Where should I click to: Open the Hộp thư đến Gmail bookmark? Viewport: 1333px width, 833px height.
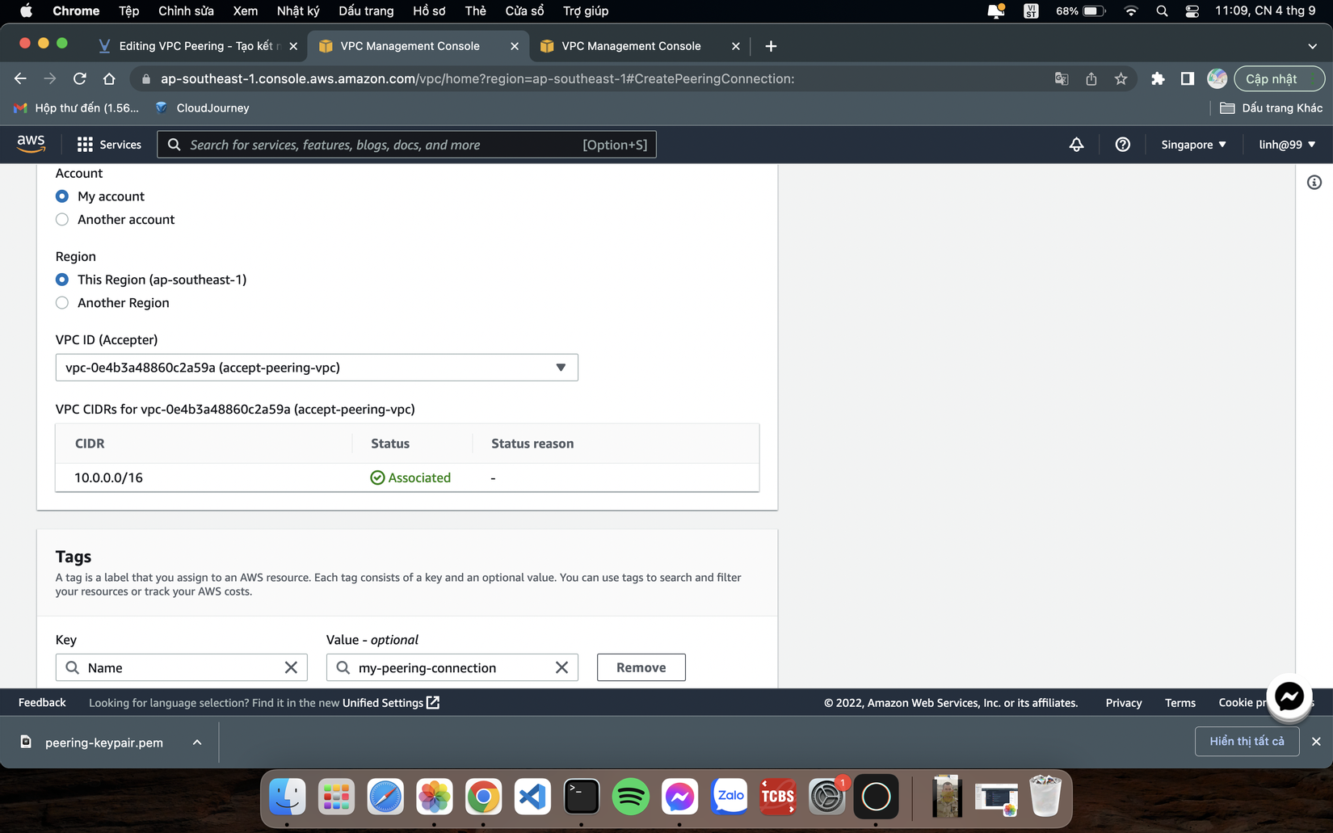(76, 107)
